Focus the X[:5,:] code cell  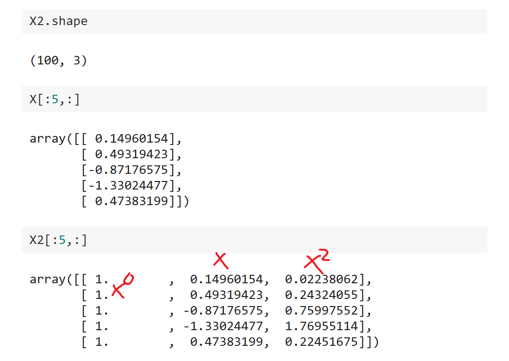click(254, 99)
